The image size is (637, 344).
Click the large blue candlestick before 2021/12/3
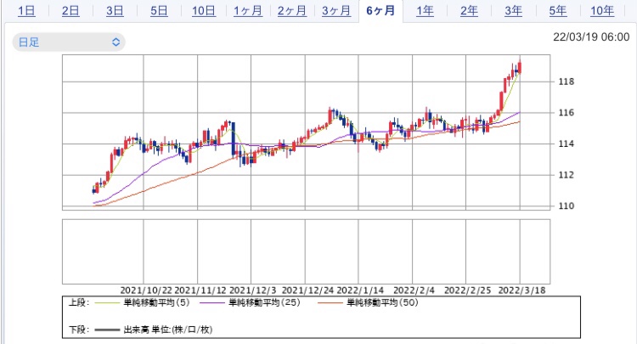pos(234,138)
